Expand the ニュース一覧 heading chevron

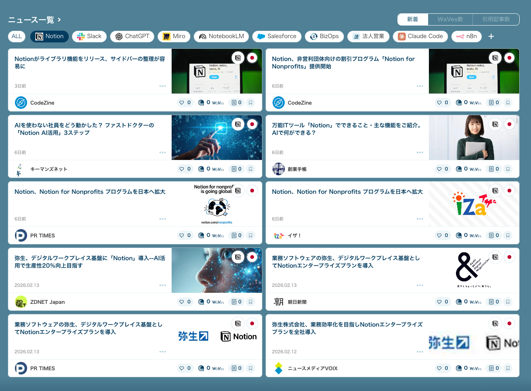point(59,19)
